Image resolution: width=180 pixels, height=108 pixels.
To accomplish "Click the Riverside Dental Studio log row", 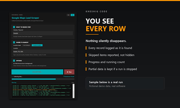I will click(42, 88).
